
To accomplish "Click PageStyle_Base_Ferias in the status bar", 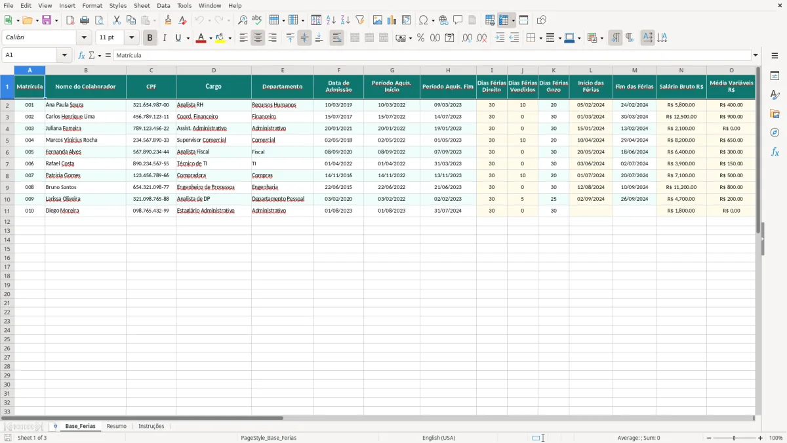I will coord(268,438).
